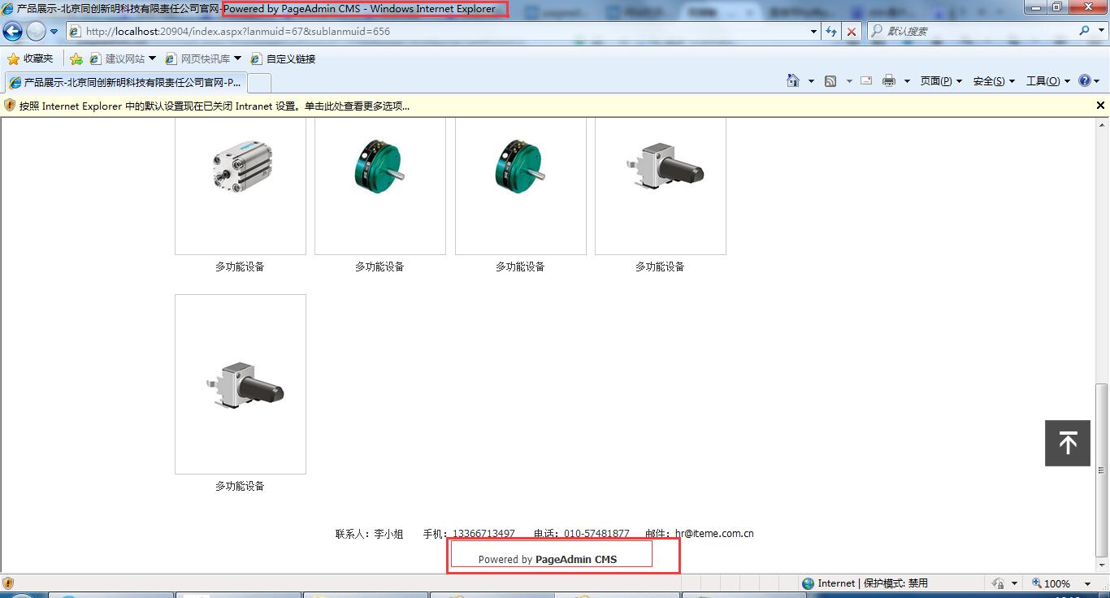Click the RSS feeds icon
Viewport: 1110px width, 598px height.
830,80
